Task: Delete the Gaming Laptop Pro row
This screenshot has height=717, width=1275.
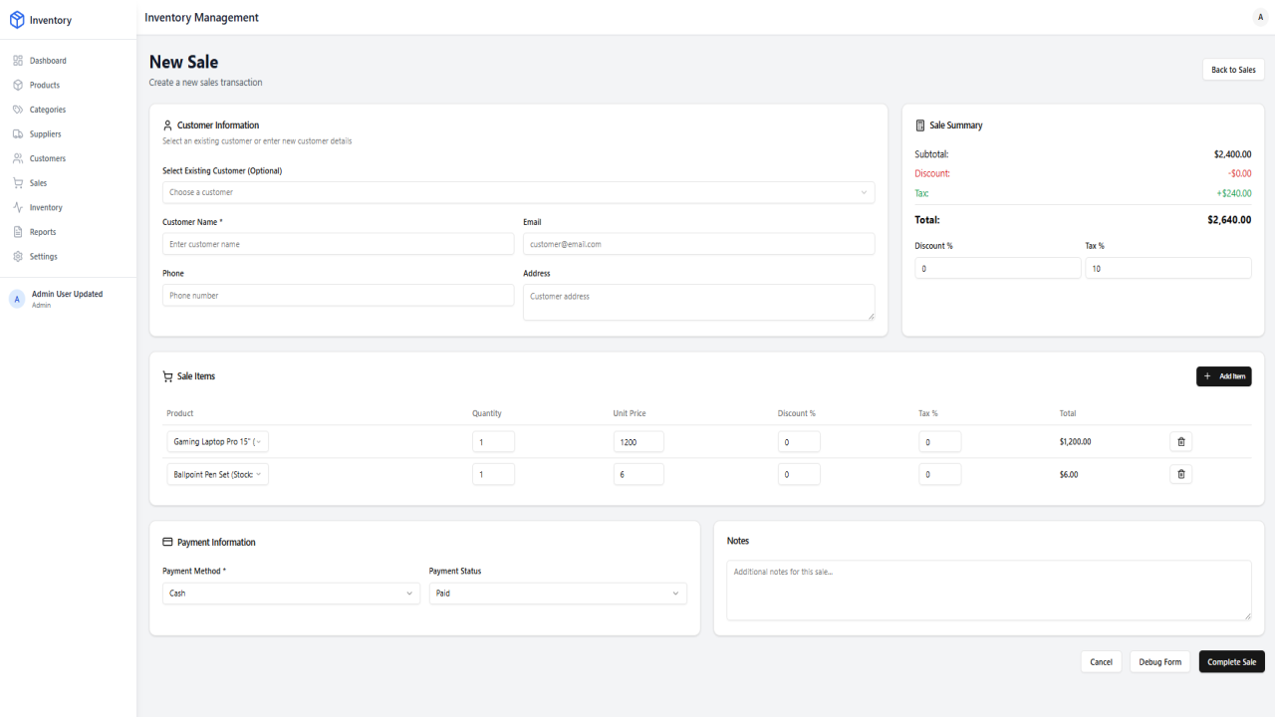Action: 1181,442
